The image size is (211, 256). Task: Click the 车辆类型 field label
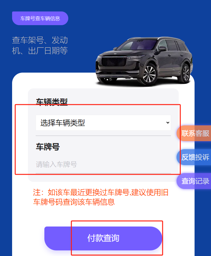point(52,102)
